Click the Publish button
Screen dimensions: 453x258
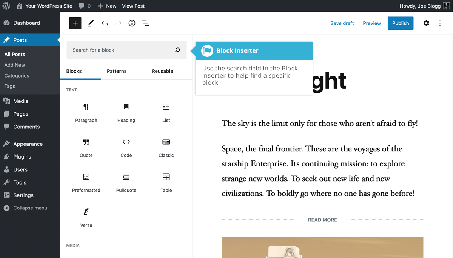[x=400, y=23]
